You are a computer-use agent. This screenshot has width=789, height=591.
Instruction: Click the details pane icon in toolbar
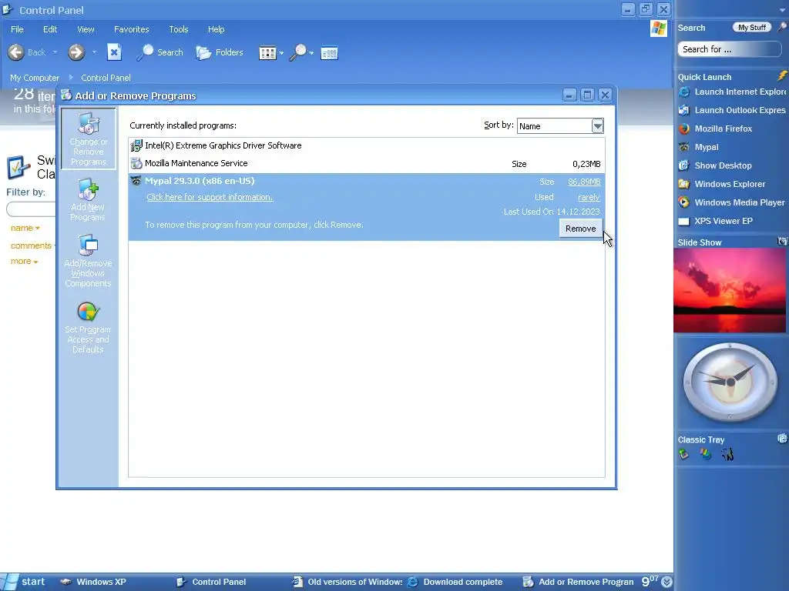pos(329,53)
